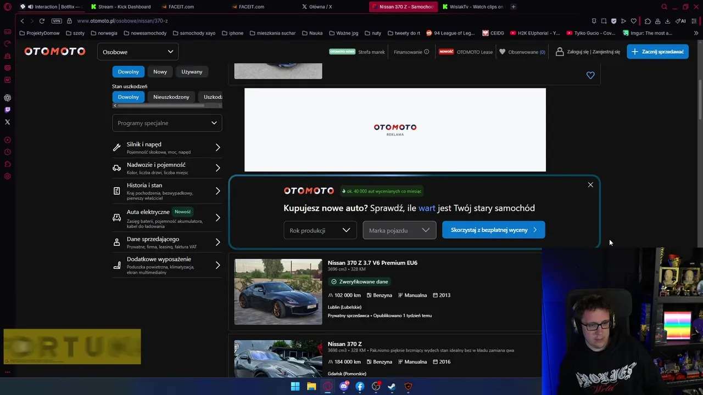Select Dowolny damage state option
703x395 pixels.
click(128, 97)
